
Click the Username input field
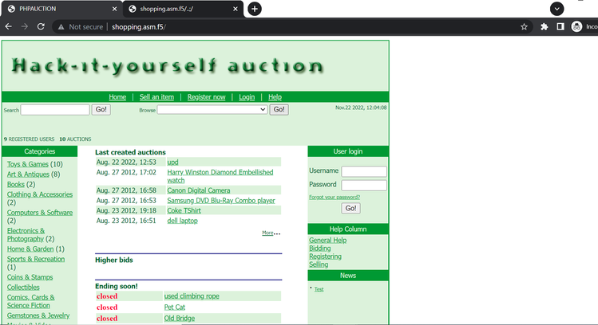[364, 171]
